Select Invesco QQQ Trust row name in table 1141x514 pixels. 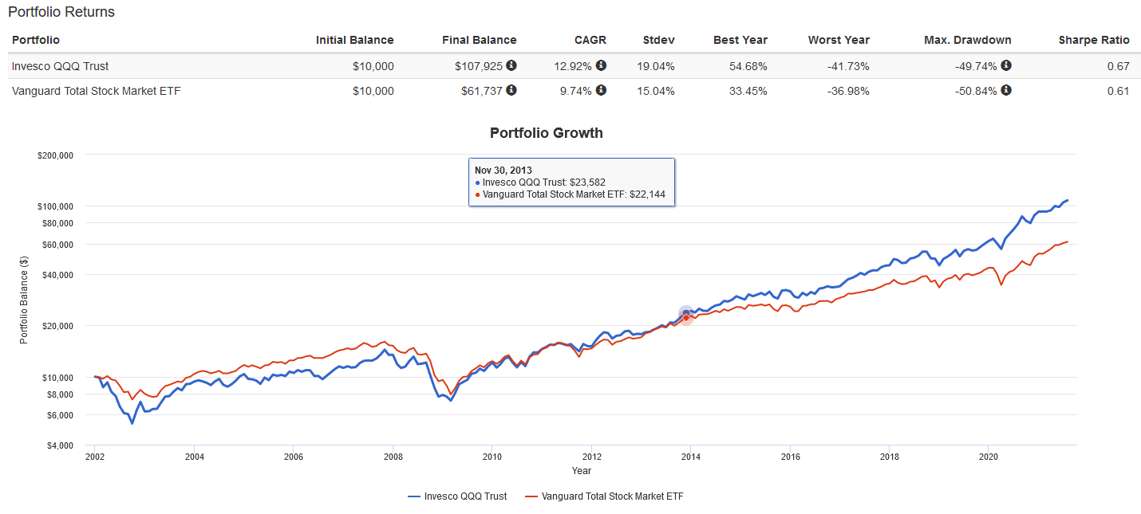[x=59, y=66]
